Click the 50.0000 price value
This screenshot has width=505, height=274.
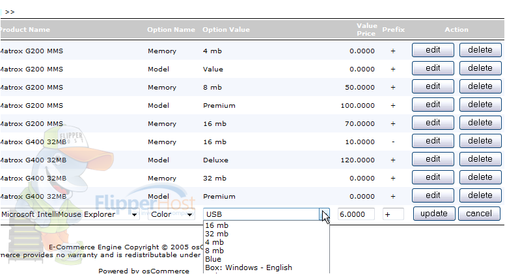click(360, 88)
